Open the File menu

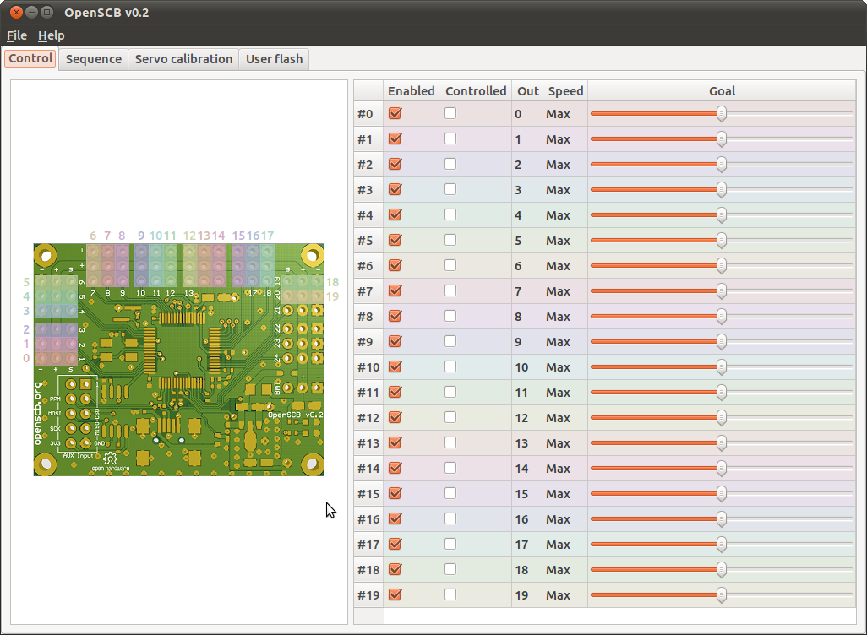(x=17, y=35)
